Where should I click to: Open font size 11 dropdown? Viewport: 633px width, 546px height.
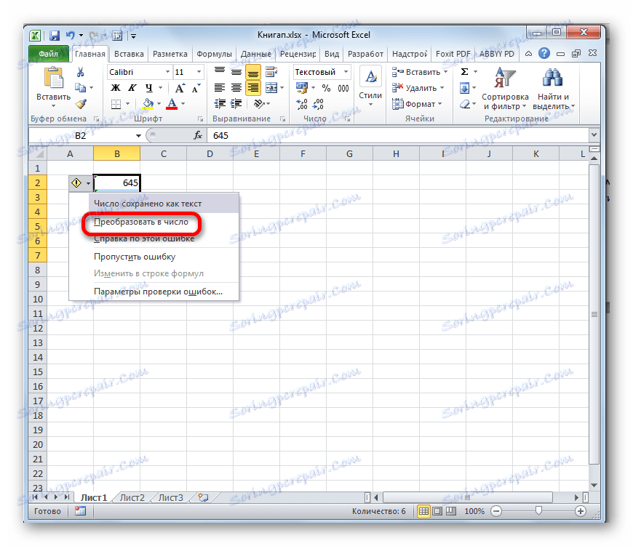coord(199,72)
